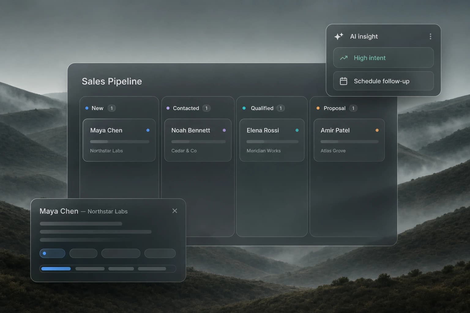Click the blue stage segment in Maya Chen panel
Screen dimensions: 470x313
[56, 269]
